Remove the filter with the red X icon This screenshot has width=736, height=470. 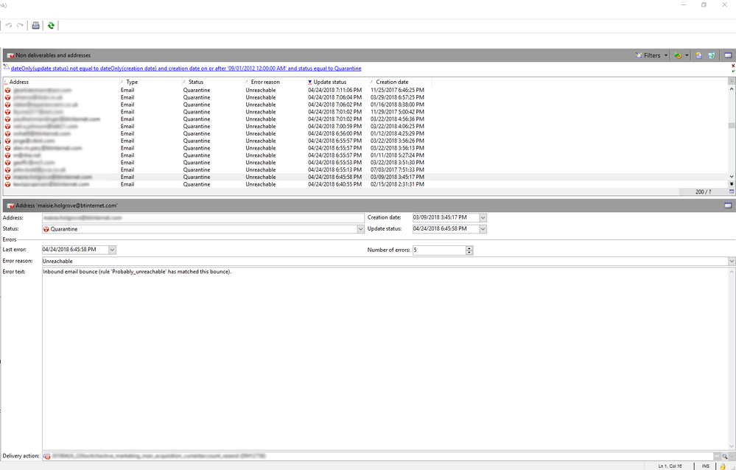[x=732, y=66]
